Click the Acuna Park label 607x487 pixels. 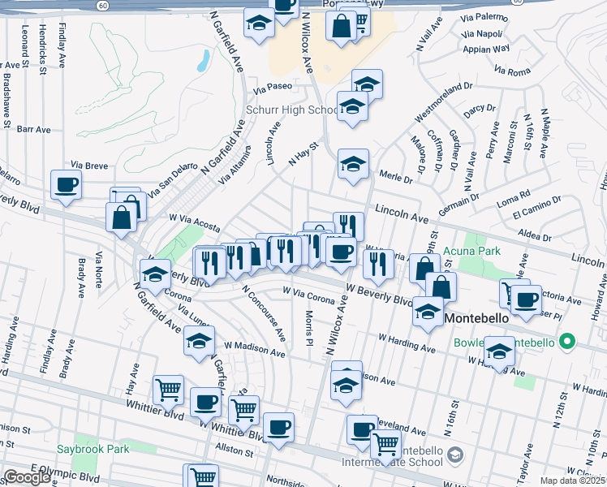coord(472,252)
